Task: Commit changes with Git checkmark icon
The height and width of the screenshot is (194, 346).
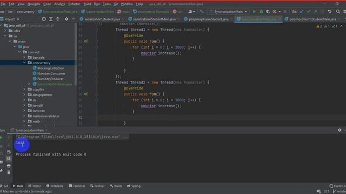Action: [308, 11]
